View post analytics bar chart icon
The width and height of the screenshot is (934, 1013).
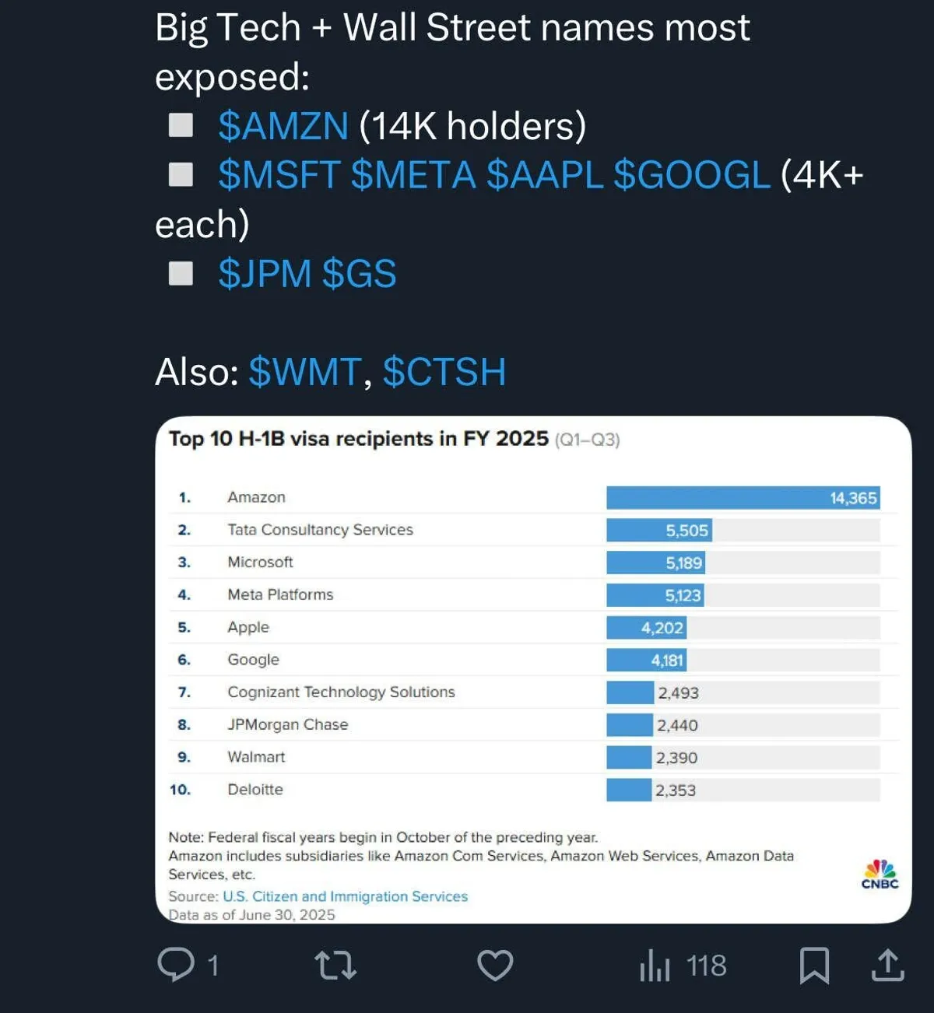[655, 966]
